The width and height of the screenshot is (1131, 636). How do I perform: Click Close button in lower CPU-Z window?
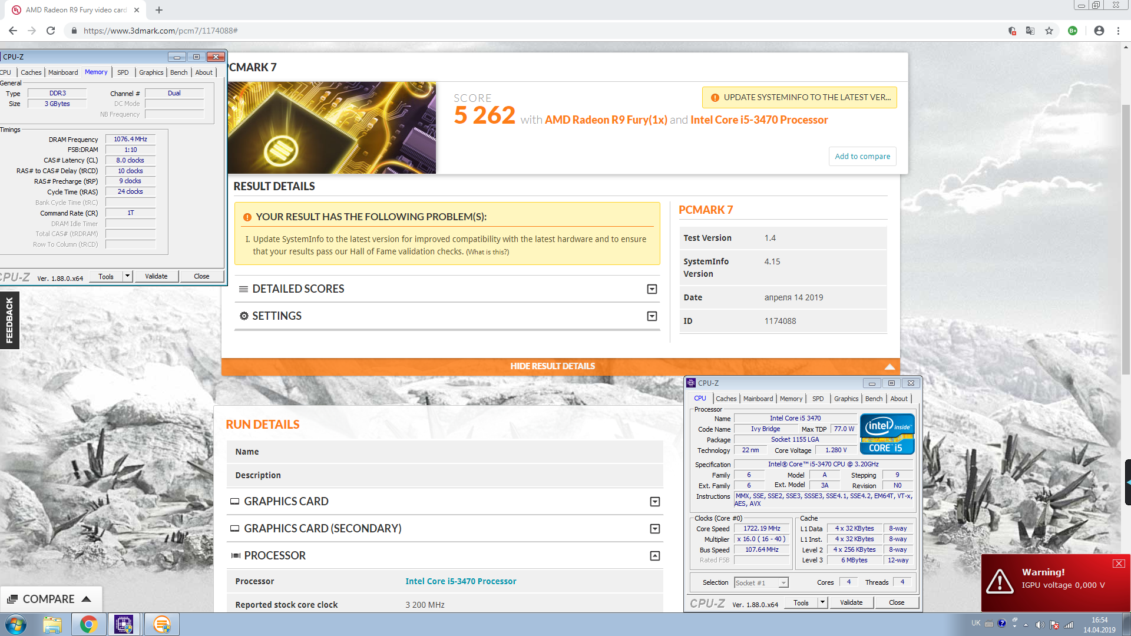tap(897, 603)
